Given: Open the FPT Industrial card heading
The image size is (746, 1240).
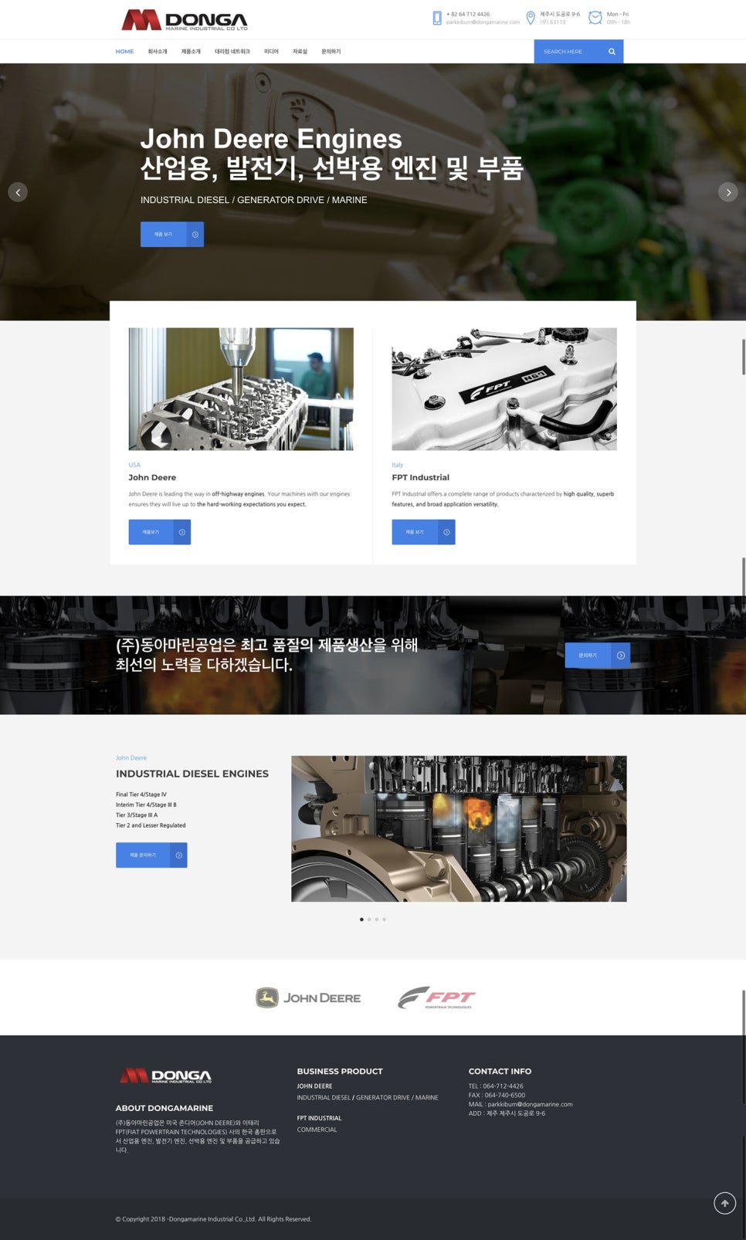Looking at the screenshot, I should point(420,478).
